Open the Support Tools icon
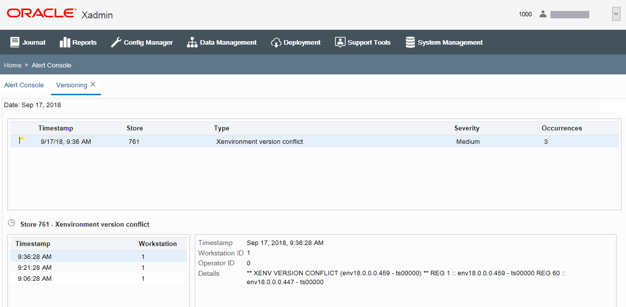This screenshot has width=626, height=307. coord(340,42)
